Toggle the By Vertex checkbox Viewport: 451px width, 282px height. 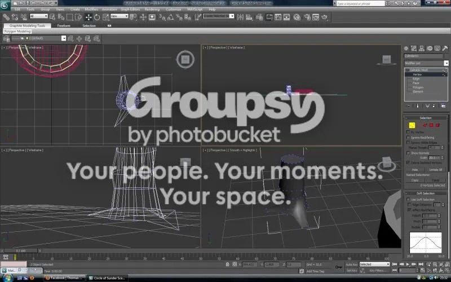coord(408,132)
